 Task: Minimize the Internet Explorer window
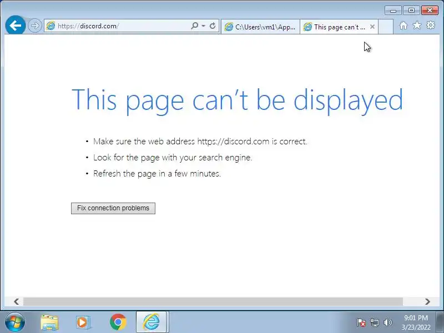tap(393, 11)
